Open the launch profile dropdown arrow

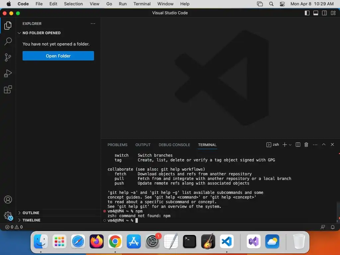point(290,145)
